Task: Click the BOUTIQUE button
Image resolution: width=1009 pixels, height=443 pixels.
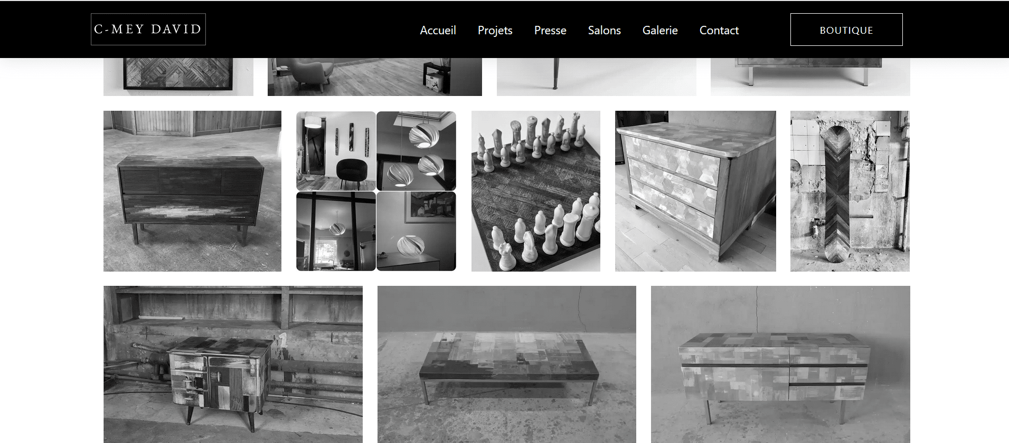Action: click(846, 30)
